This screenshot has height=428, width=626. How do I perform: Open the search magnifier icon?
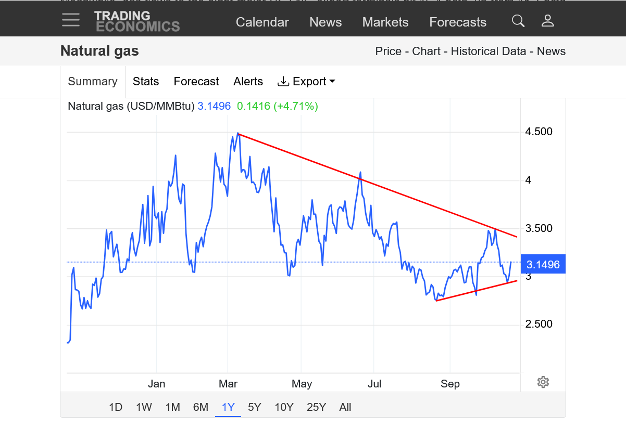tap(518, 21)
